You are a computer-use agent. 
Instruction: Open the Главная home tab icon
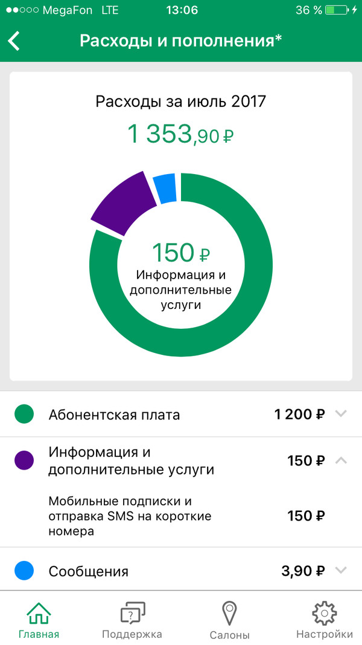(x=39, y=614)
